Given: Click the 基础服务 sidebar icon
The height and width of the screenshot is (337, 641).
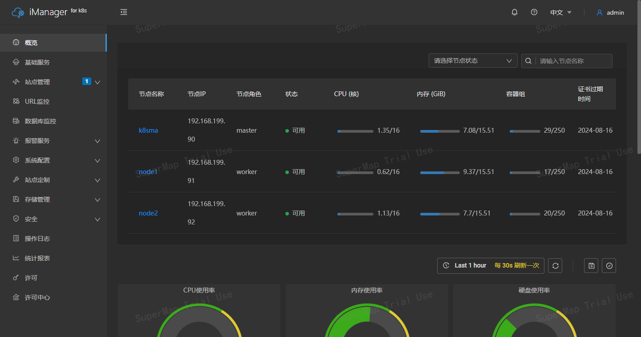Looking at the screenshot, I should 16,62.
